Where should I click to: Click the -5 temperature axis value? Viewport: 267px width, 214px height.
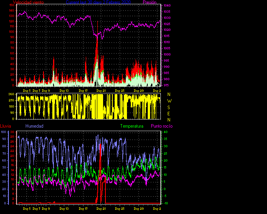point(165,196)
